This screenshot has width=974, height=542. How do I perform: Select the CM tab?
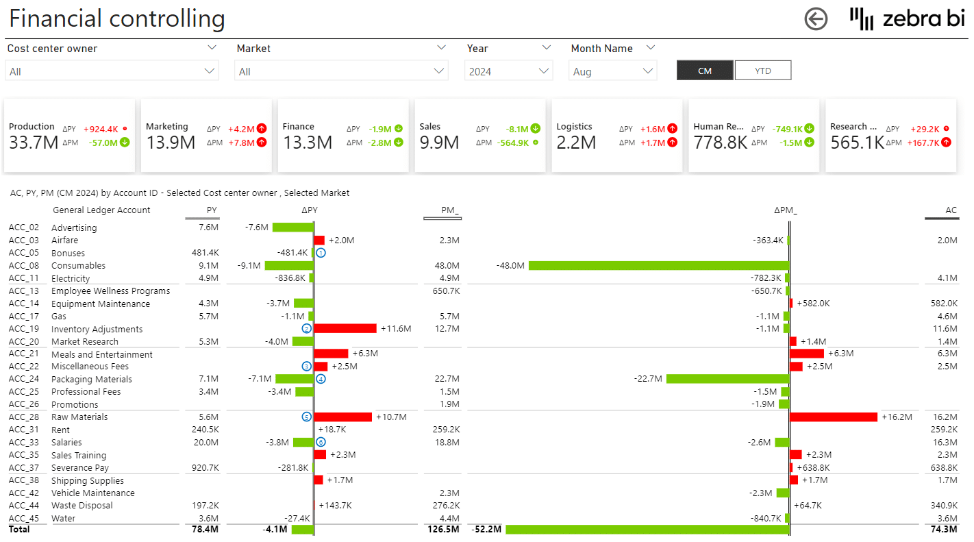[705, 70]
